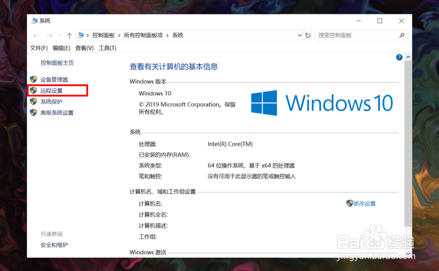Click the 64 位操作系统 system type value
The height and width of the screenshot is (271, 439).
click(x=252, y=166)
